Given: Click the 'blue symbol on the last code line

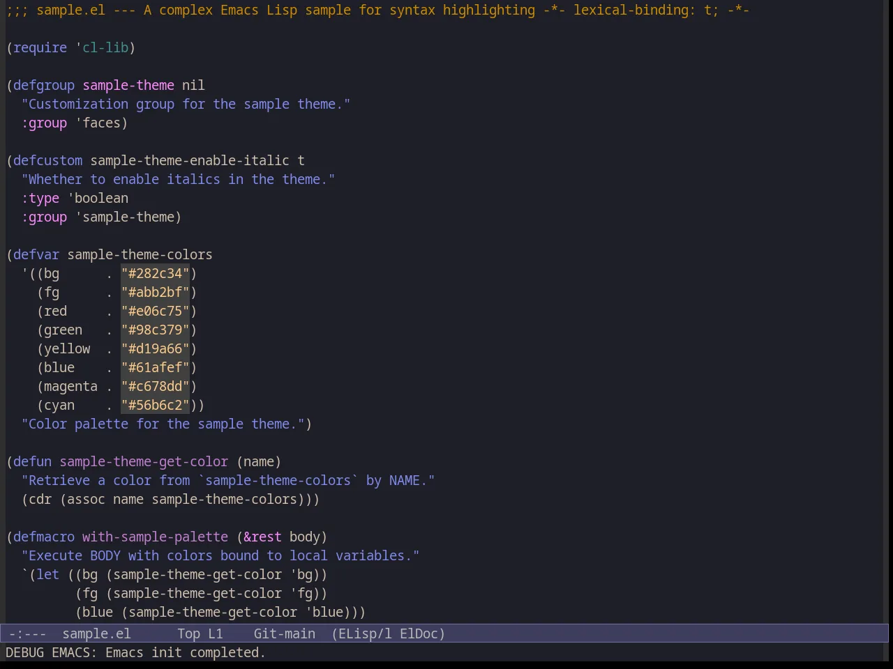Looking at the screenshot, I should [324, 612].
